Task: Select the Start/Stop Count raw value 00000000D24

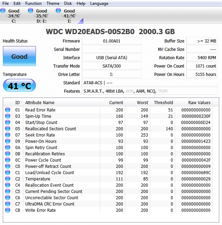Action: point(196,123)
